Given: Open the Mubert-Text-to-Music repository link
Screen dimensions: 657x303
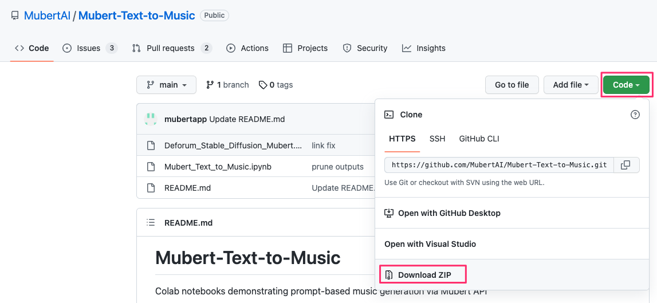Looking at the screenshot, I should click(136, 15).
